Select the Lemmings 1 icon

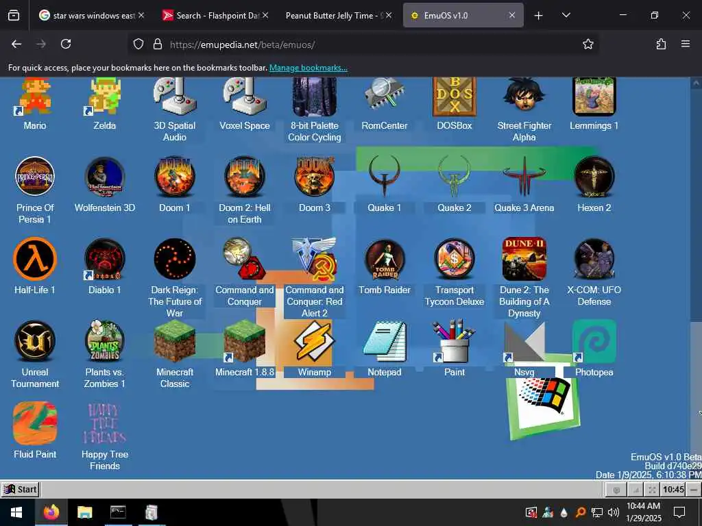pos(594,96)
